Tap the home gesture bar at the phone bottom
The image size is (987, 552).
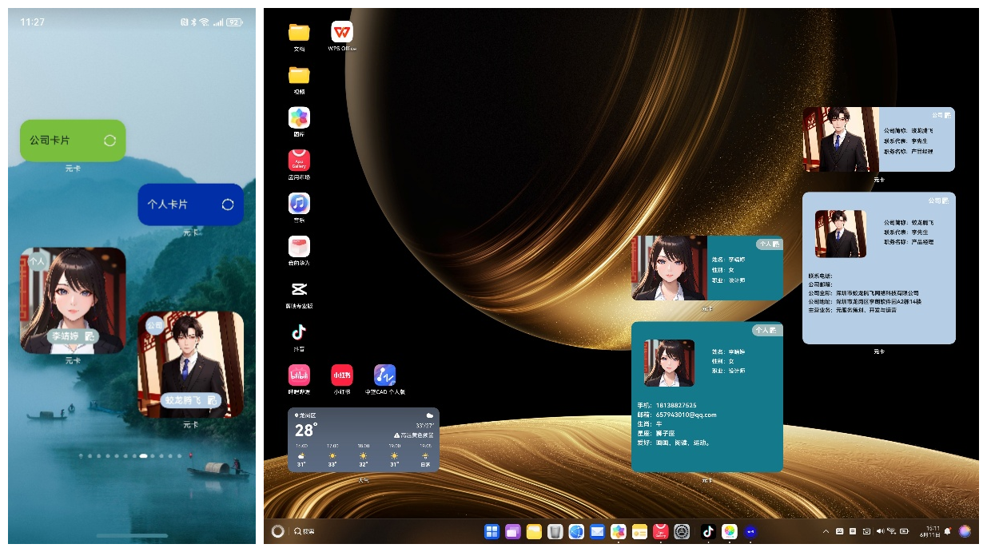tap(132, 535)
